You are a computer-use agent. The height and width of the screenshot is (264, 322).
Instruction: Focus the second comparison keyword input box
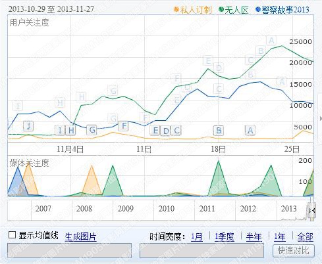(x=201, y=251)
